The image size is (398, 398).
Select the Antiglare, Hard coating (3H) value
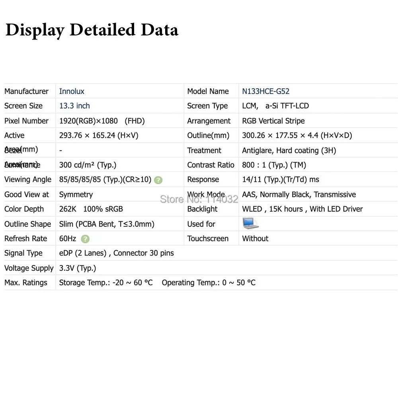289,150
